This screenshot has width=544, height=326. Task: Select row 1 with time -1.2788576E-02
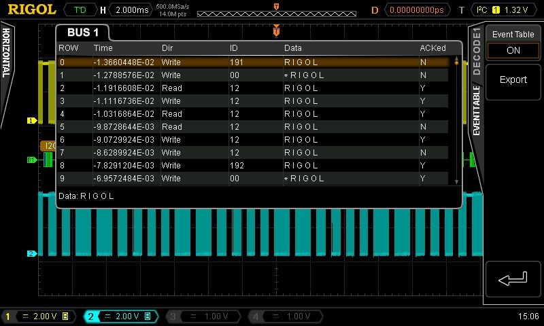(x=252, y=75)
